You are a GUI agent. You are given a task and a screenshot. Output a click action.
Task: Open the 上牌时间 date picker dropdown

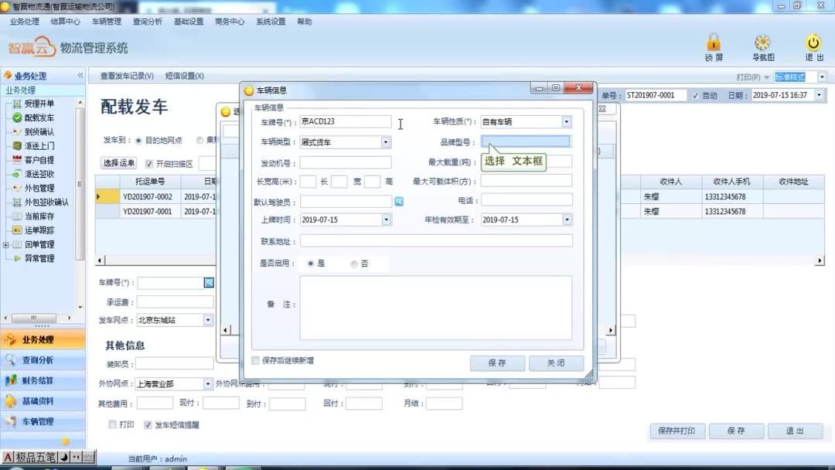pos(387,219)
